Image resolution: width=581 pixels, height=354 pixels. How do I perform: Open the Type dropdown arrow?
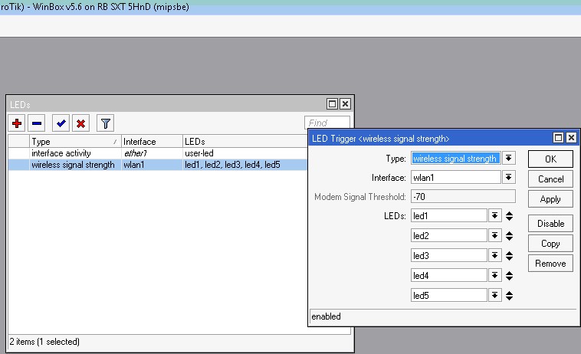coord(509,158)
